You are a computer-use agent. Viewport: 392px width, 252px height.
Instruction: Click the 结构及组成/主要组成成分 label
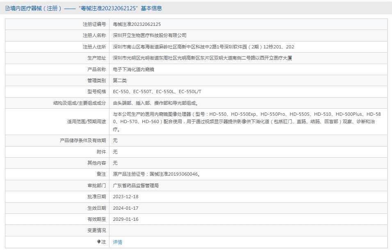point(80,103)
